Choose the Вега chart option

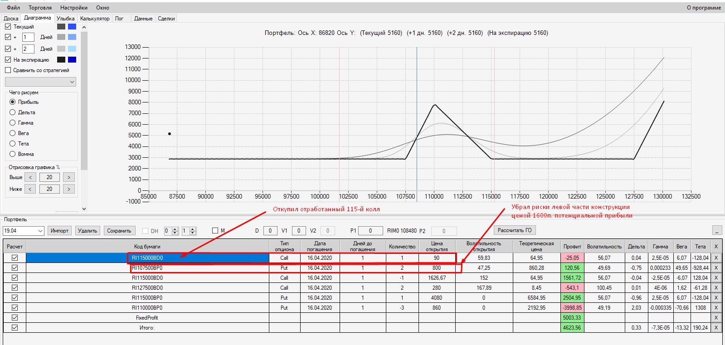click(x=13, y=133)
